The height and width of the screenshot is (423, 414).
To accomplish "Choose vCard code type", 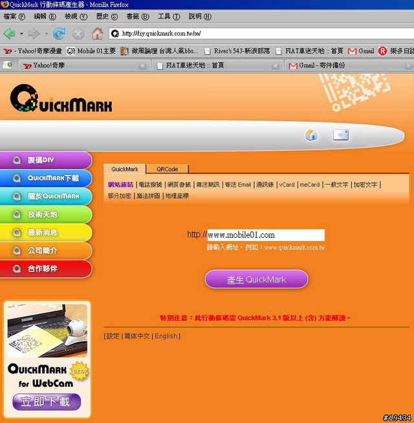I will point(287,185).
